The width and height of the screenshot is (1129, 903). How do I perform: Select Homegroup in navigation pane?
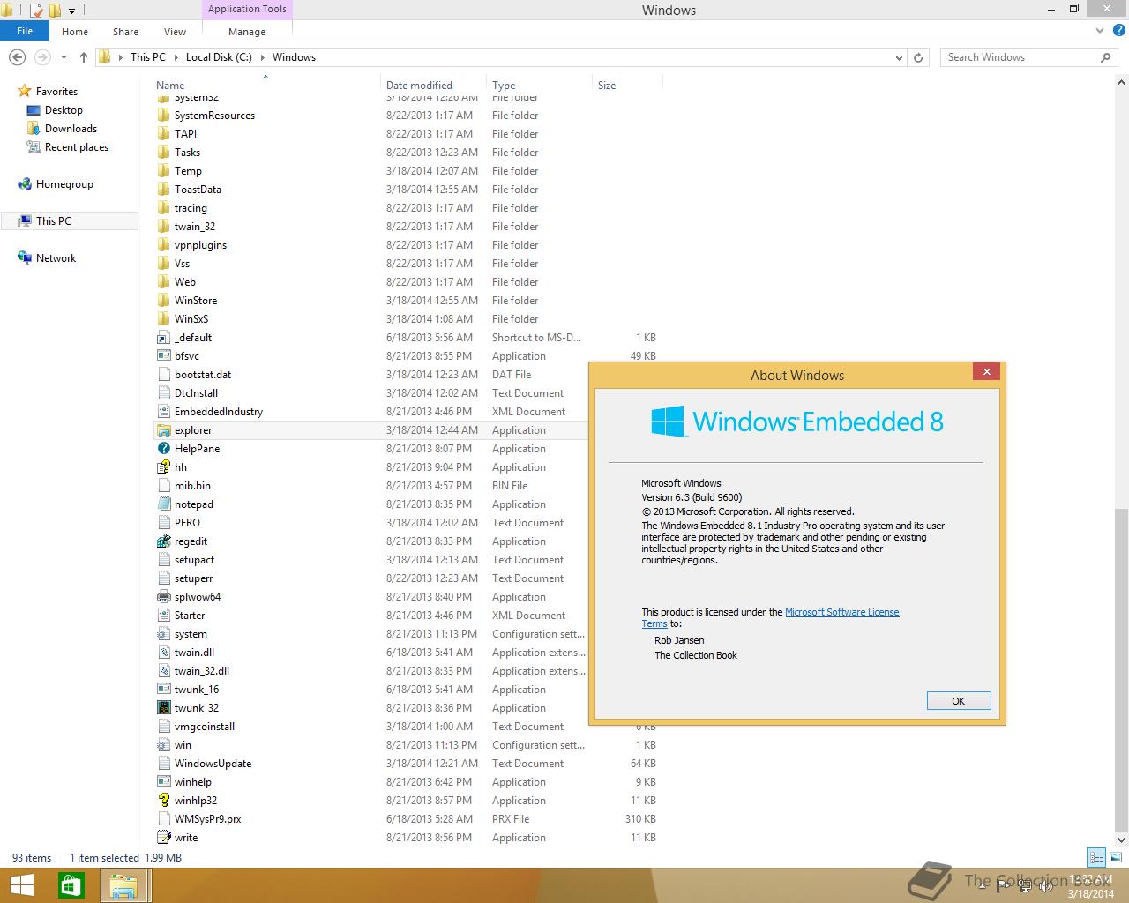64,184
